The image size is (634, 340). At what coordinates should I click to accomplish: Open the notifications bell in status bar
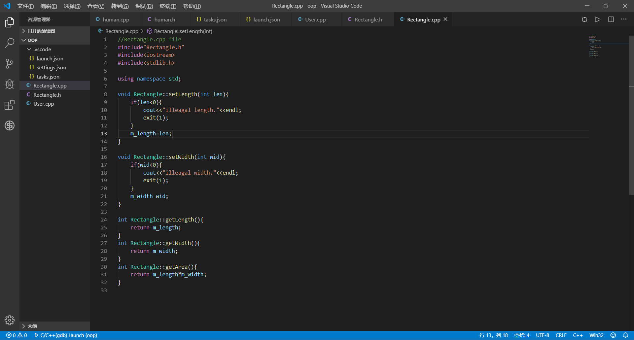[x=625, y=335]
